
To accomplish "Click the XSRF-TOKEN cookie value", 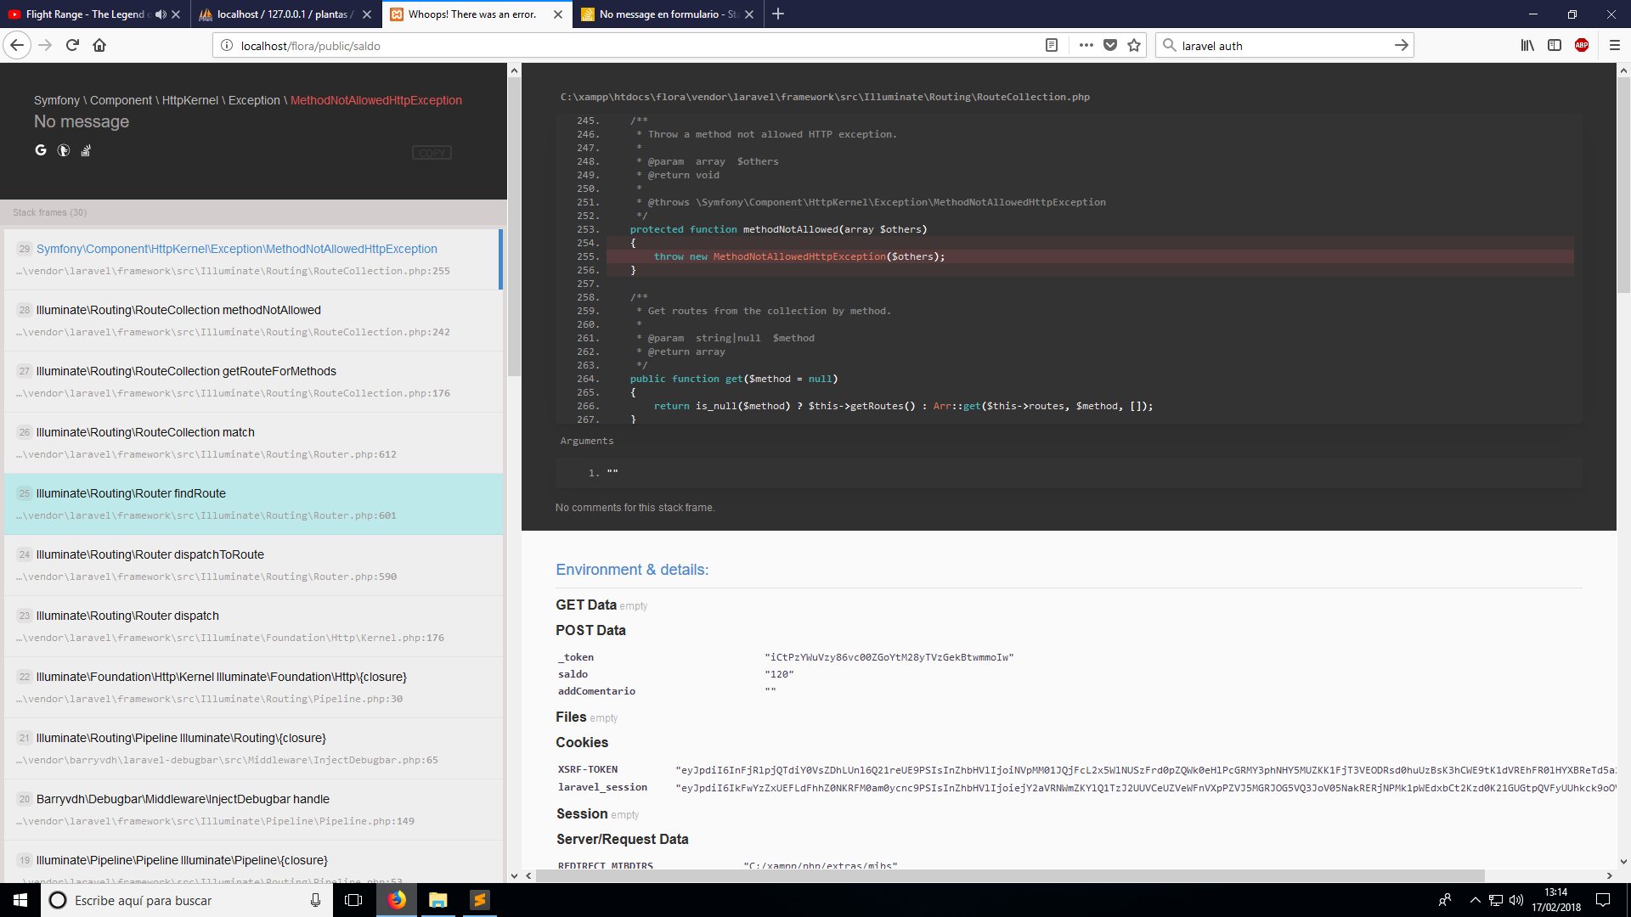I will pyautogui.click(x=1145, y=770).
